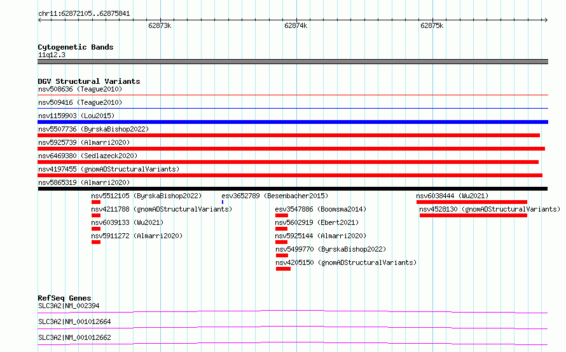Select the red bar under esv3547886
This screenshot has height=352, width=566.
282,215
